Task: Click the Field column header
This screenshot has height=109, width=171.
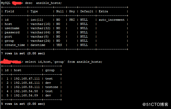Action: [9, 11]
